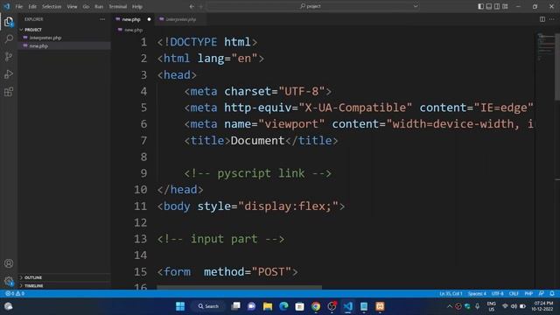Open the Search view in activity bar

(x=9, y=38)
